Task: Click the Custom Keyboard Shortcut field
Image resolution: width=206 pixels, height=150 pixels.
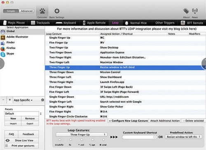Action: [139, 137]
